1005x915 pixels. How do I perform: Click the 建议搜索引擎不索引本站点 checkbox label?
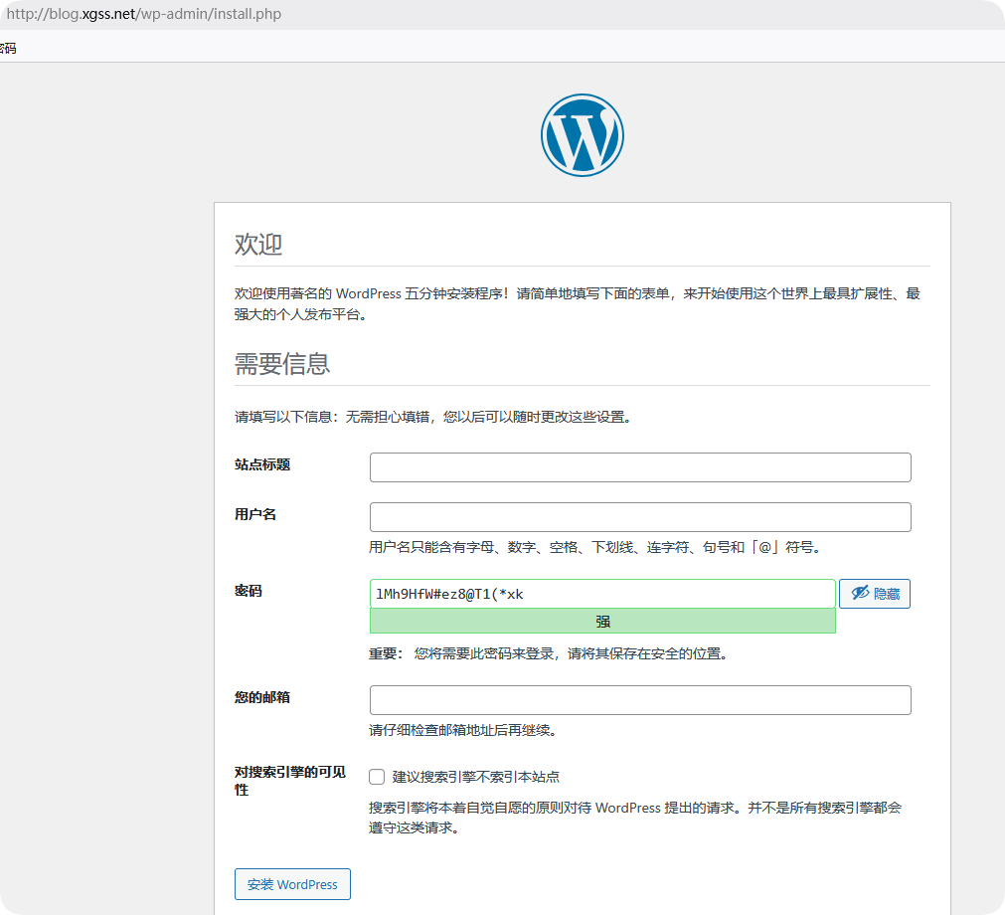(x=475, y=777)
